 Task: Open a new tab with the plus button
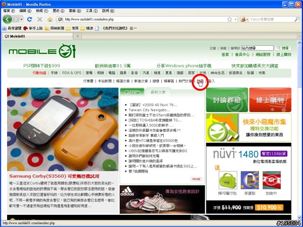point(78,36)
